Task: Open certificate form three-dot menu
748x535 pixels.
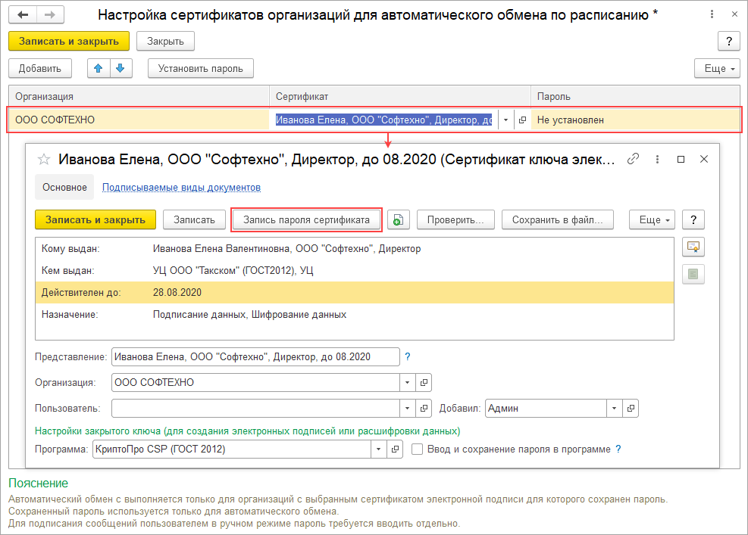Action: click(657, 159)
